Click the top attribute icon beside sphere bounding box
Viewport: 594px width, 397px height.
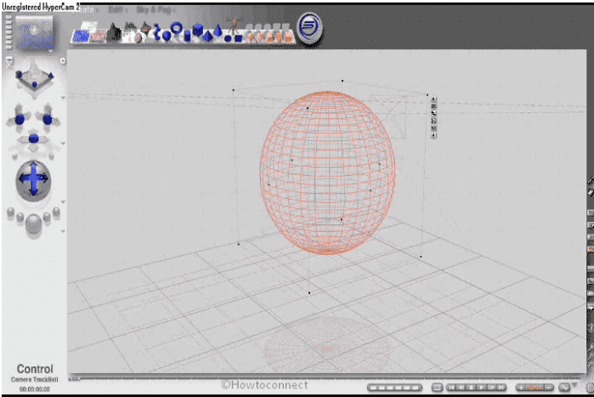433,99
